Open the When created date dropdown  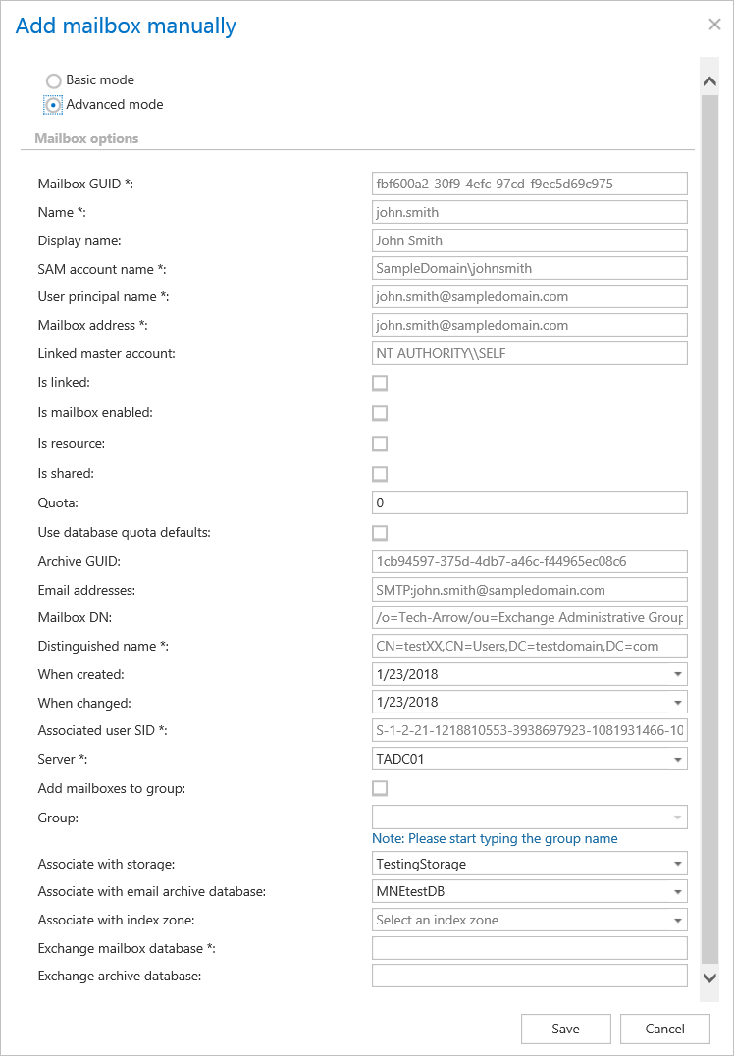click(x=677, y=674)
